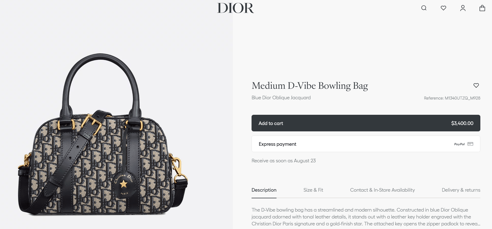Open search with the magnifier icon
Image resolution: width=492 pixels, height=229 pixels.
(x=424, y=8)
